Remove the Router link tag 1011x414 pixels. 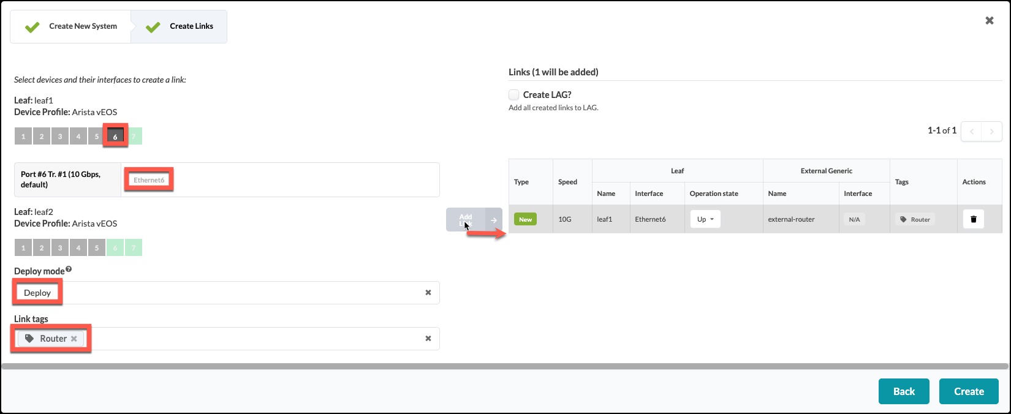tap(74, 339)
